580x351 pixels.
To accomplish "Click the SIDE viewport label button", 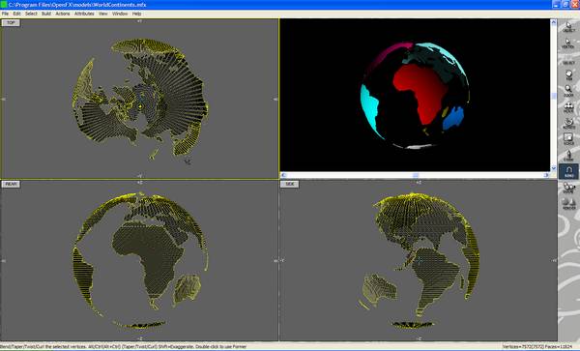I will tap(290, 184).
